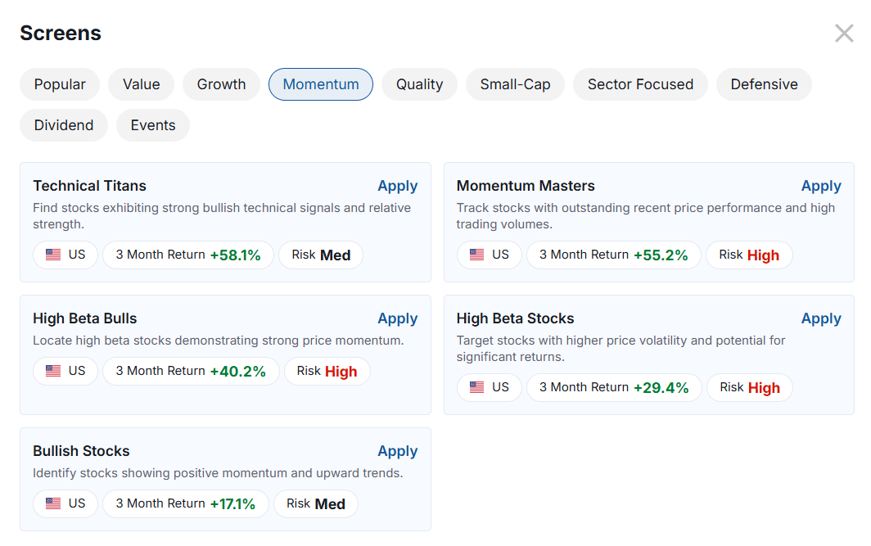Click the Risk High badge on Momentum Masters
Viewport: 871px width, 546px height.
tap(749, 255)
